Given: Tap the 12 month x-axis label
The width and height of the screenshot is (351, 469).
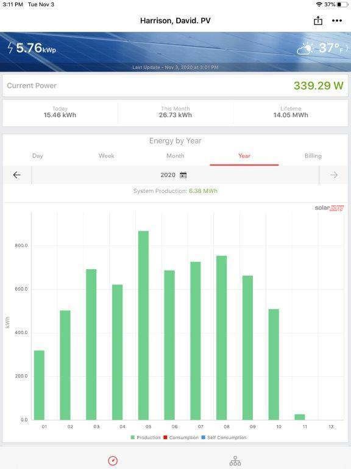Looking at the screenshot, I should pyautogui.click(x=331, y=426).
